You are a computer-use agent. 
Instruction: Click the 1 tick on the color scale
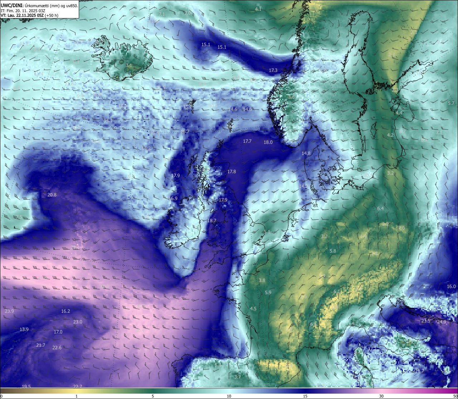tap(77, 396)
